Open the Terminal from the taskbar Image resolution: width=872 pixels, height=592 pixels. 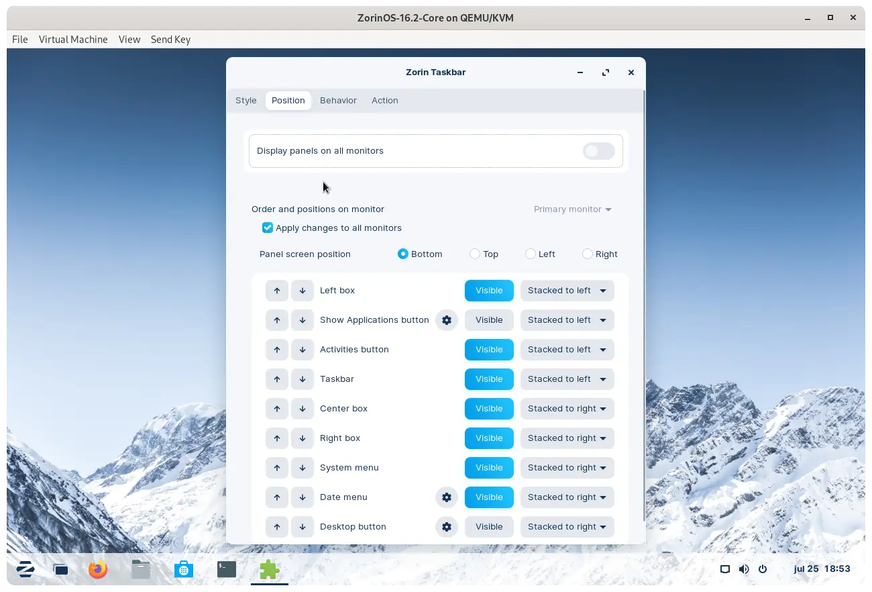(x=227, y=570)
